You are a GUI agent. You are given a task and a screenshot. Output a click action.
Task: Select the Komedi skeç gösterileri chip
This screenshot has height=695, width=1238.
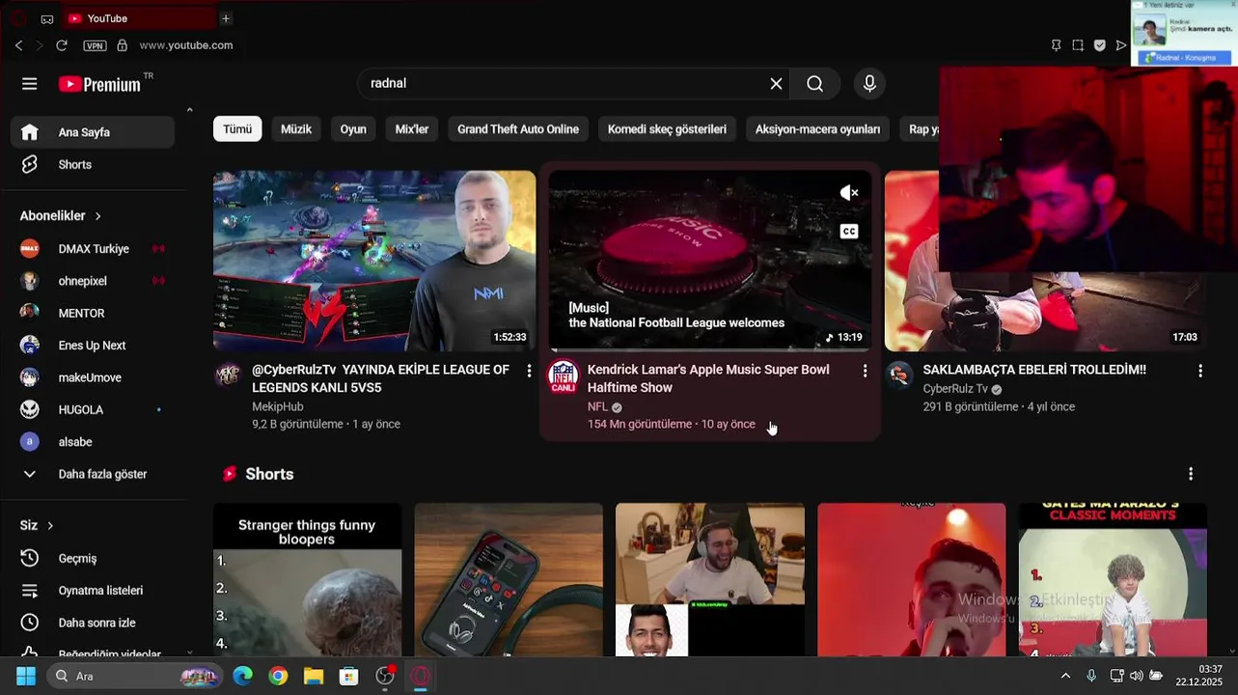tap(667, 129)
